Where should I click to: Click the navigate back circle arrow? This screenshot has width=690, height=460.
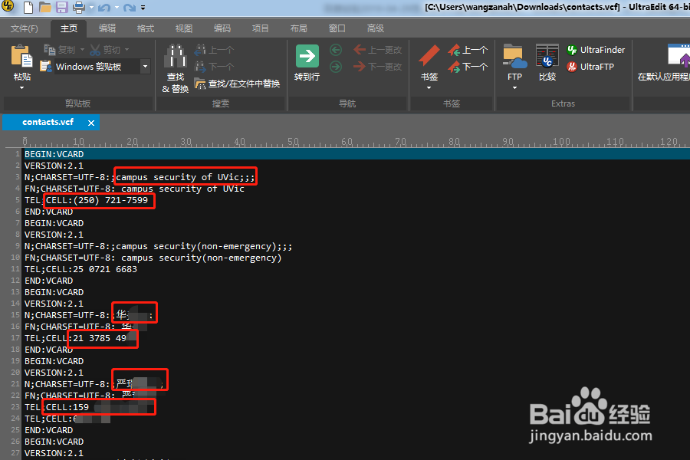pos(336,50)
